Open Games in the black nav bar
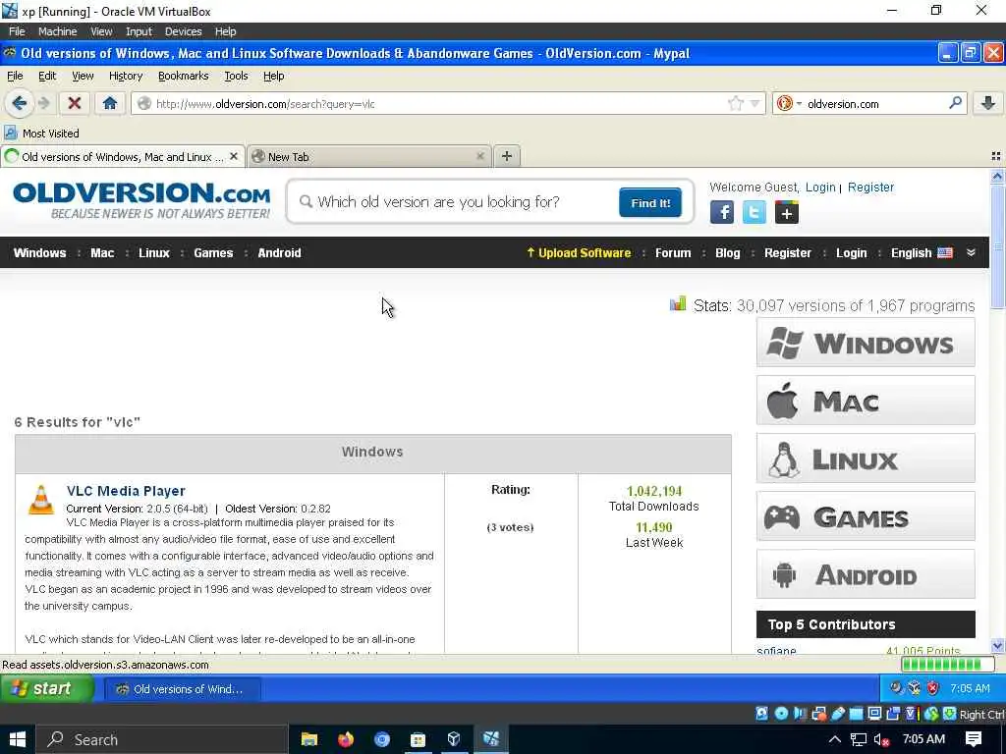This screenshot has width=1006, height=754. (213, 252)
